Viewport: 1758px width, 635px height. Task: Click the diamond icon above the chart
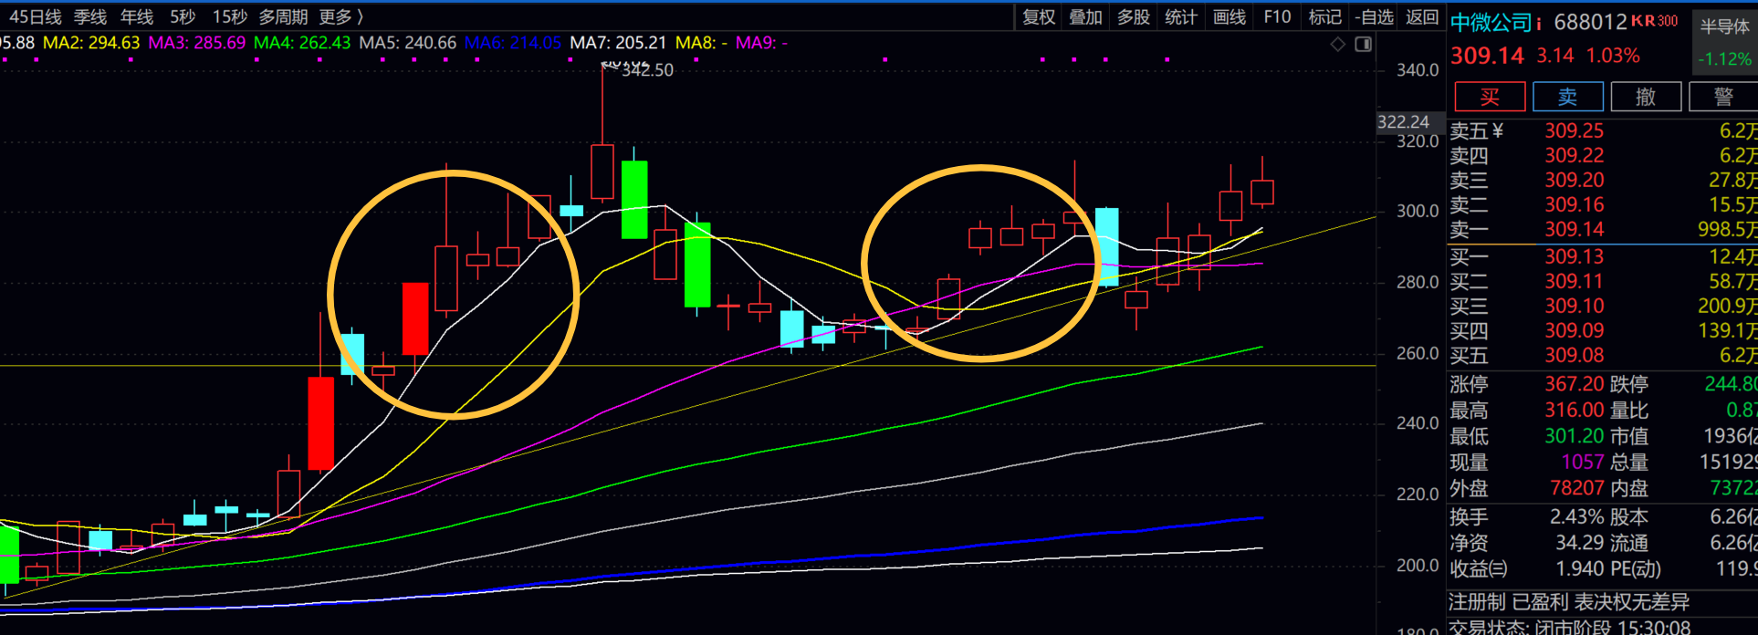click(x=1338, y=44)
